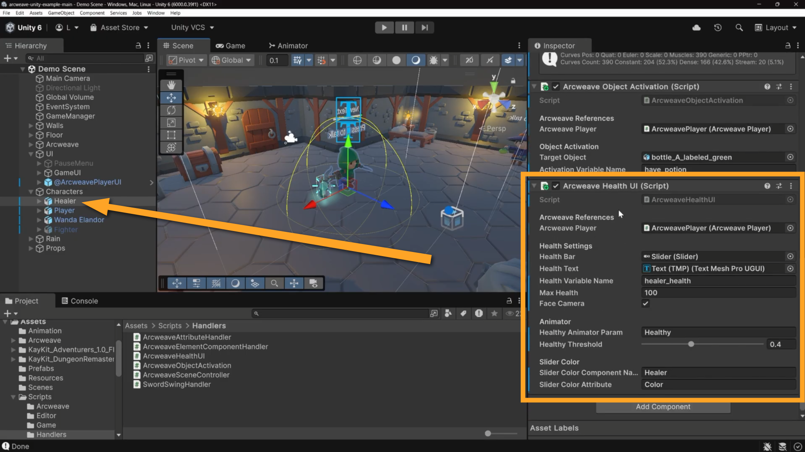The width and height of the screenshot is (805, 452).
Task: Select the Rotate tool
Action: click(171, 110)
